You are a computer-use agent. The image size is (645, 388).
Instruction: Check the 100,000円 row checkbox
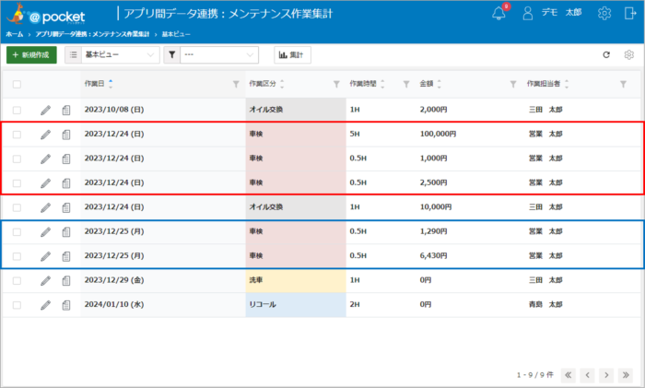17,135
